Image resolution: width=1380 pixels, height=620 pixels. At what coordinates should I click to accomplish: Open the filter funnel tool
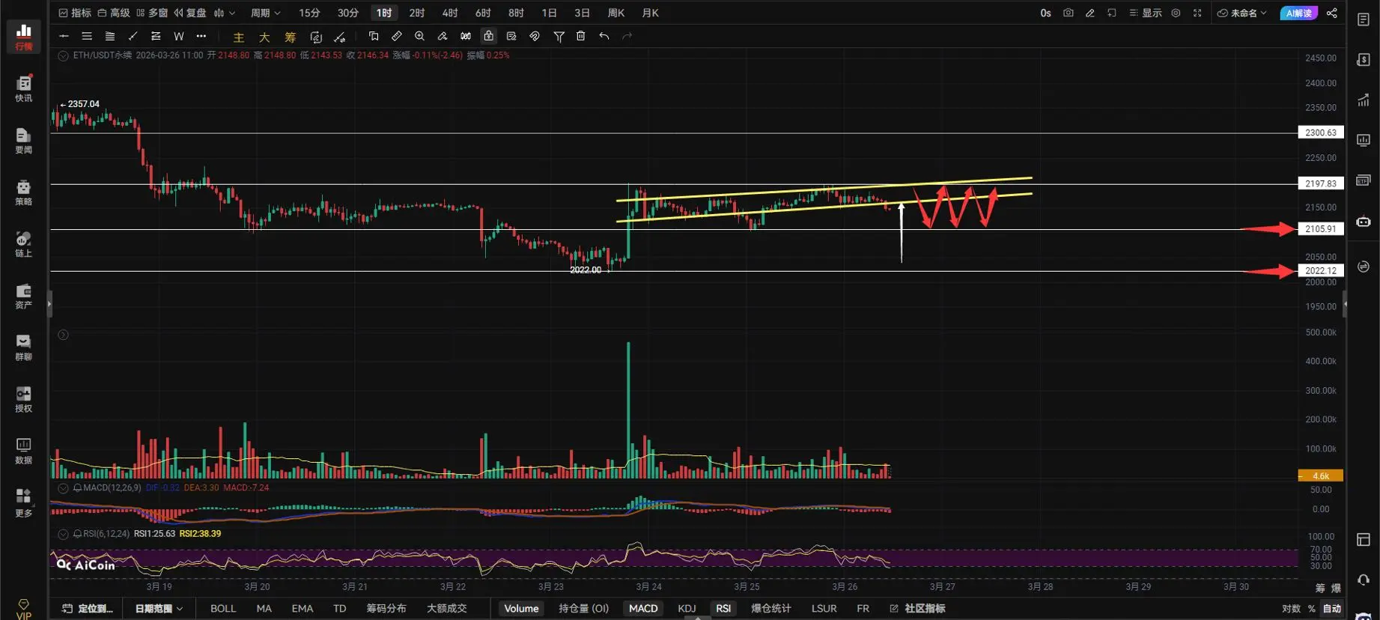coord(559,36)
